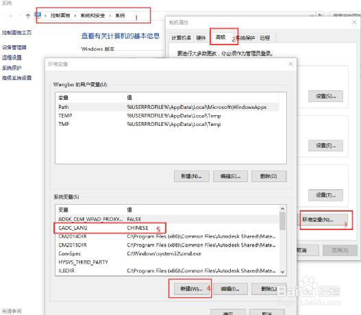The image size is (361, 315).
Task: Open 设备管理器 in the sidebar
Action: coord(14,47)
